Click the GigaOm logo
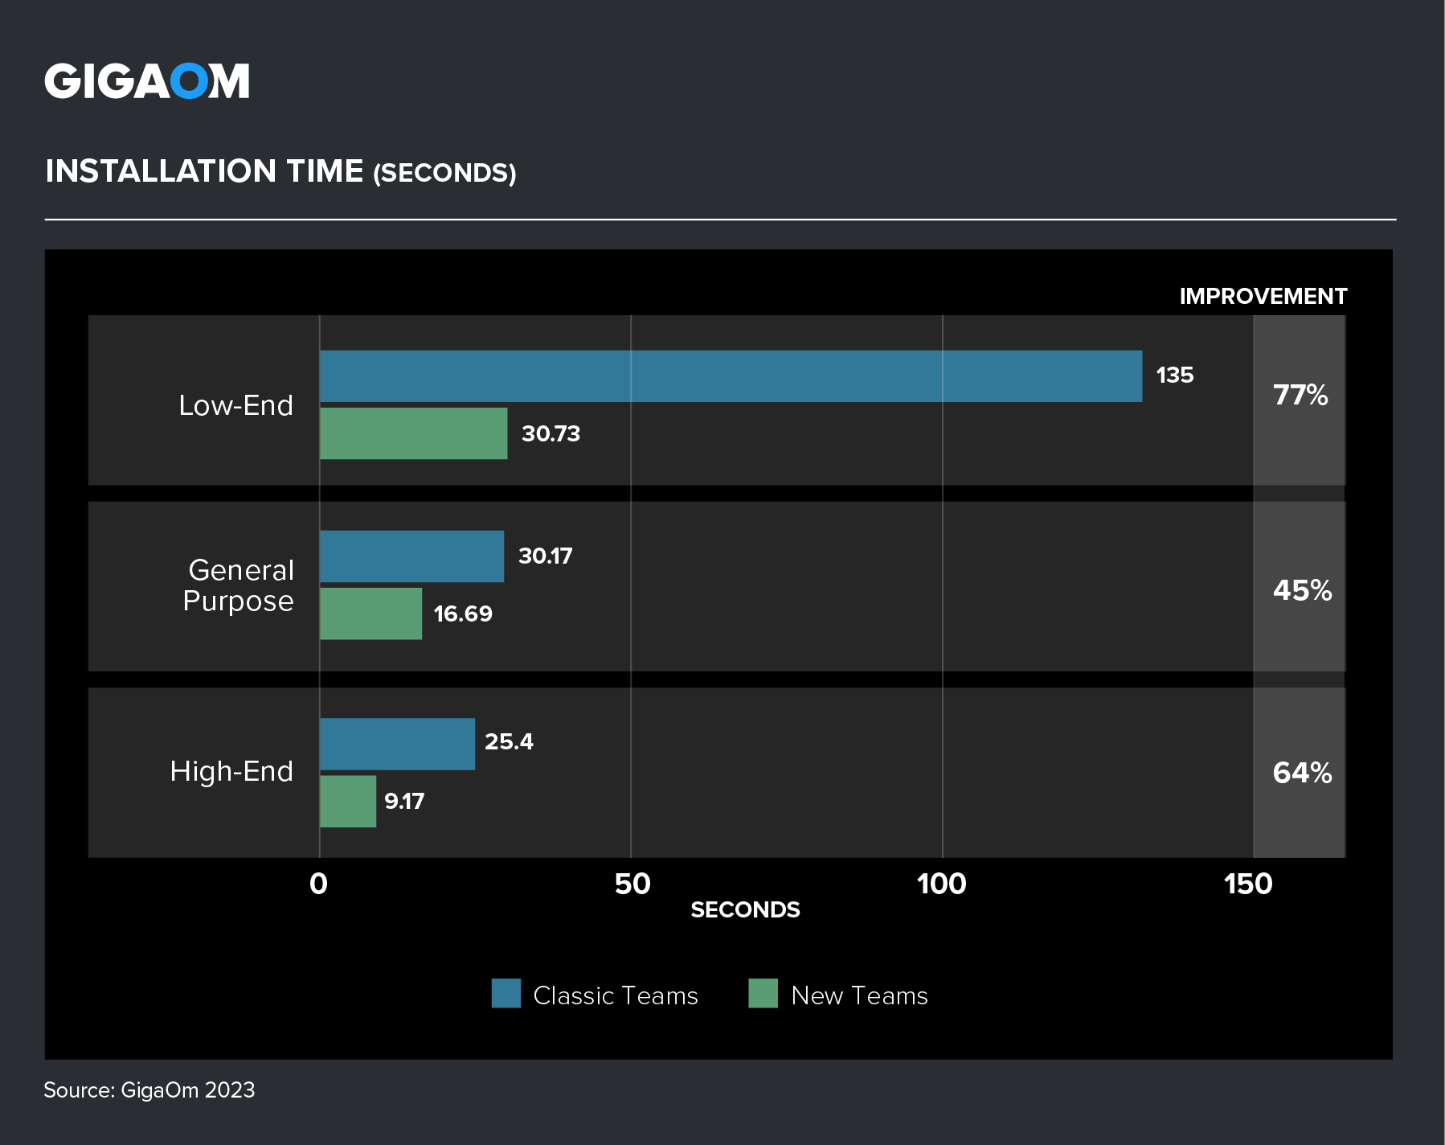1445x1145 pixels. point(147,81)
